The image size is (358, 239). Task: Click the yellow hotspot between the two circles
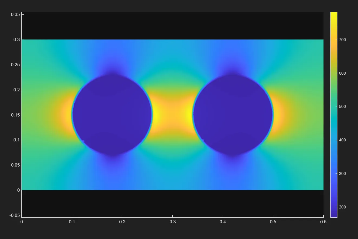pos(172,114)
